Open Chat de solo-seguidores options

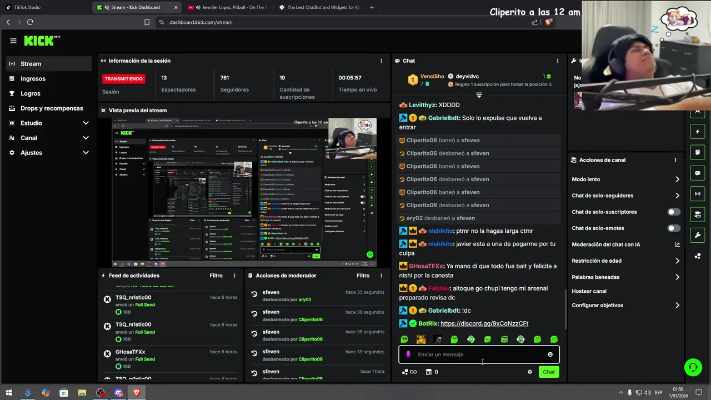pyautogui.click(x=625, y=196)
